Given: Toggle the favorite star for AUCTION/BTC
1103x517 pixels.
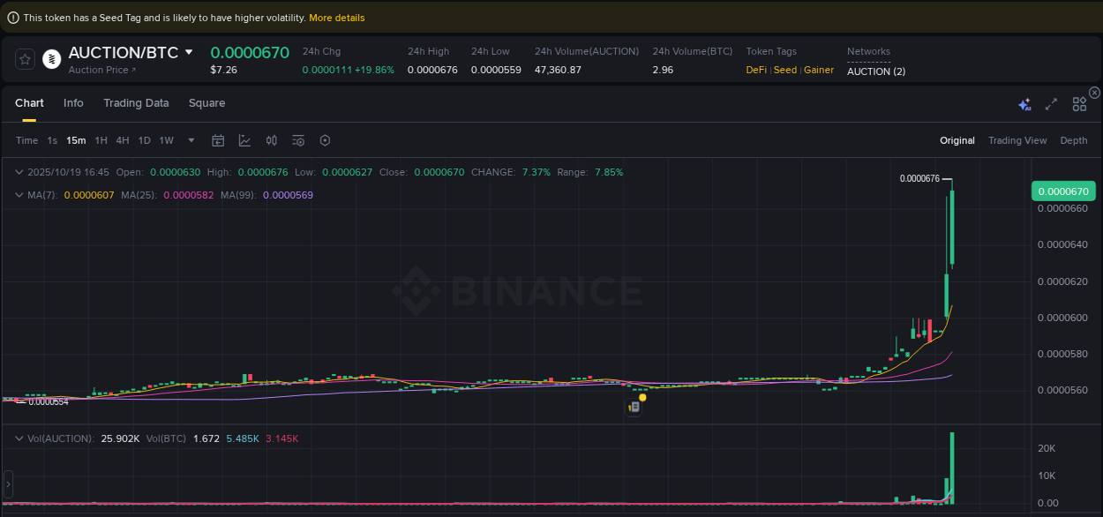Looking at the screenshot, I should point(24,59).
